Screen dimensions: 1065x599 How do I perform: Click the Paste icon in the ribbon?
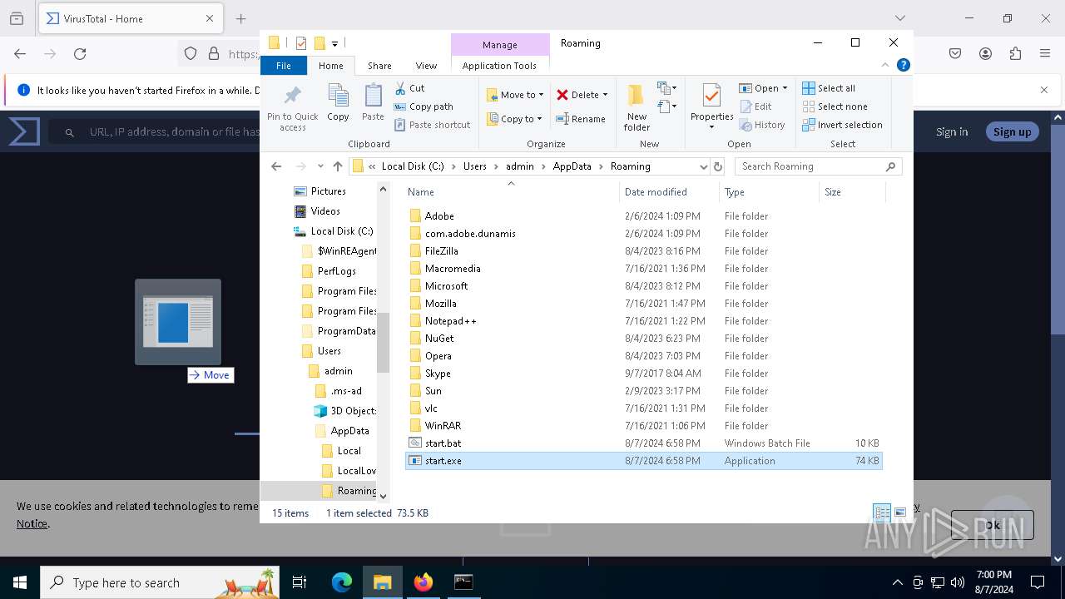pos(373,103)
